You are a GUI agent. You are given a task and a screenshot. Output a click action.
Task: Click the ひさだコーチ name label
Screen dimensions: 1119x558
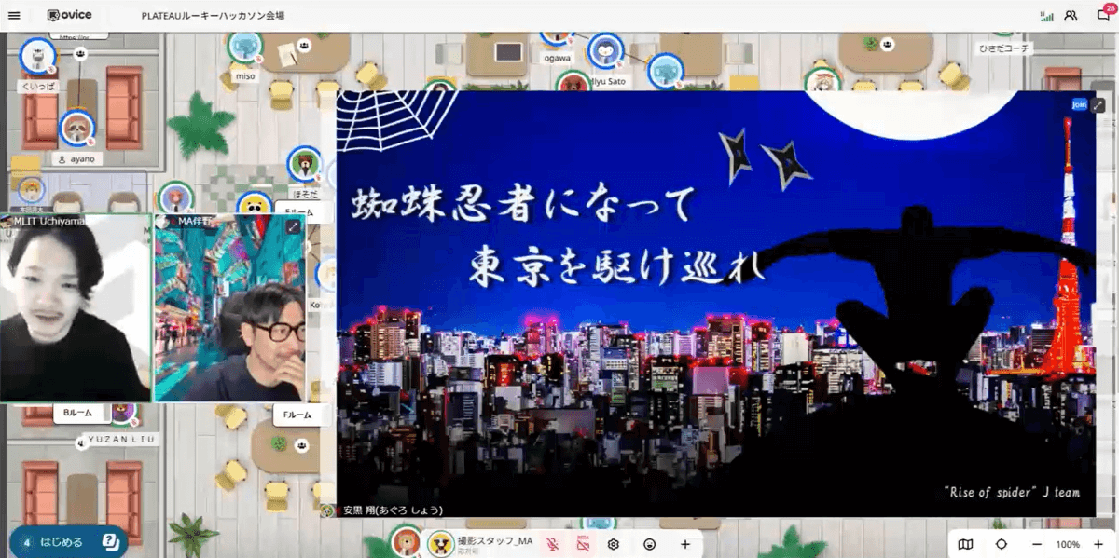point(1003,48)
